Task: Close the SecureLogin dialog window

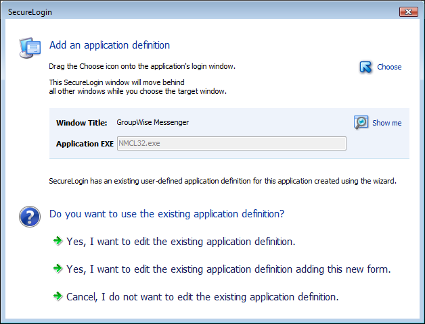Action: [x=408, y=11]
